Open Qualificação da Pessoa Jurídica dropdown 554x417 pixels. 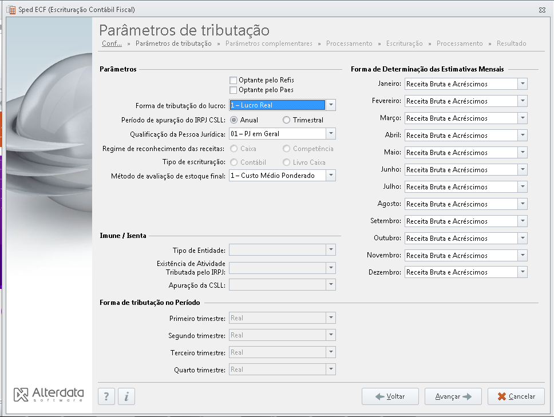(331, 133)
